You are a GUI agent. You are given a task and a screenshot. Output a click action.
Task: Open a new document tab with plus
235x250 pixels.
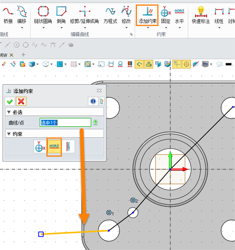[x=23, y=54]
